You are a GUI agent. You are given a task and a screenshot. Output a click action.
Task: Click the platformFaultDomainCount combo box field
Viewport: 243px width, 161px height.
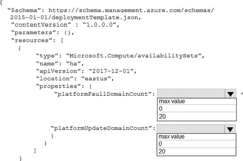pyautogui.click(x=191, y=94)
